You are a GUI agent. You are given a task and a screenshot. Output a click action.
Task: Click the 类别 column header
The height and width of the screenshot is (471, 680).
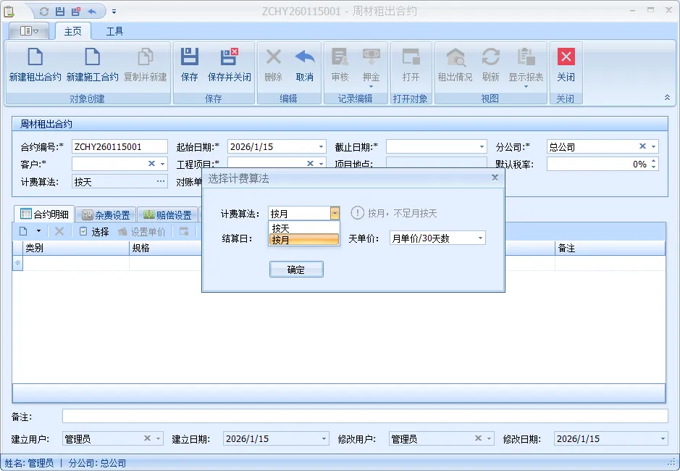coord(76,248)
